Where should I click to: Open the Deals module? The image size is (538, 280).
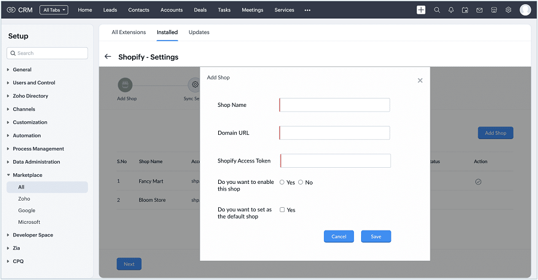coord(200,10)
